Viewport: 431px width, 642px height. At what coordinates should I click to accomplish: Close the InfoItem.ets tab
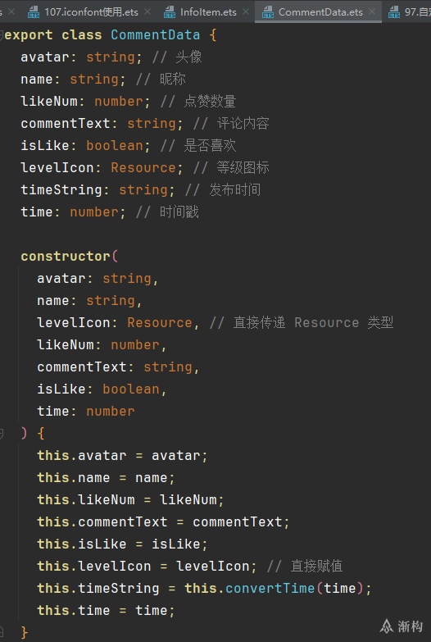coord(246,11)
